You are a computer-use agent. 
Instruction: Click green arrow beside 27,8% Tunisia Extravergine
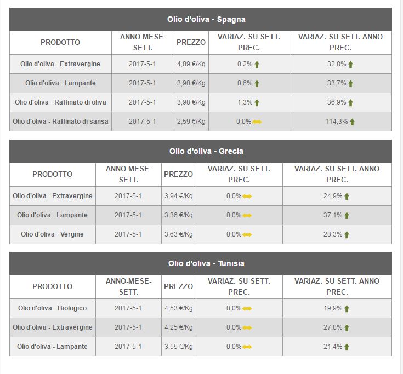[347, 327]
